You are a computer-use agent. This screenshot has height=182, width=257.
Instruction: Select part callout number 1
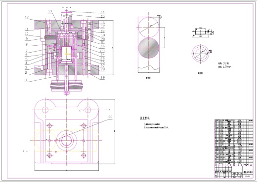click(x=26, y=80)
